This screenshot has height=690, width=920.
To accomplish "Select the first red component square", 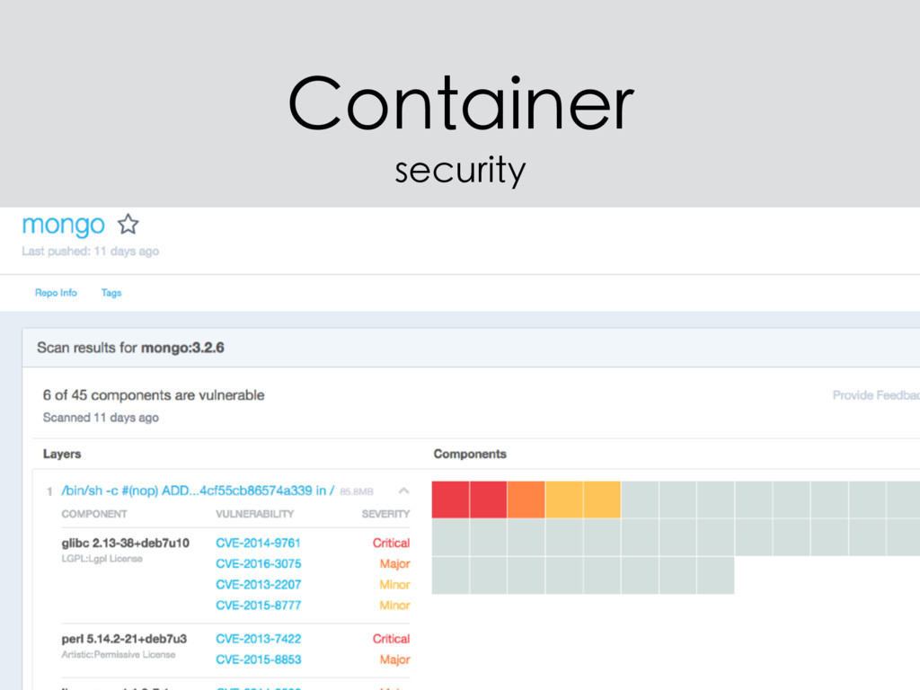I will pos(451,500).
